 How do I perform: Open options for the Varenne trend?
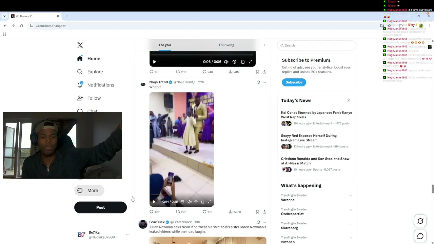(350, 196)
